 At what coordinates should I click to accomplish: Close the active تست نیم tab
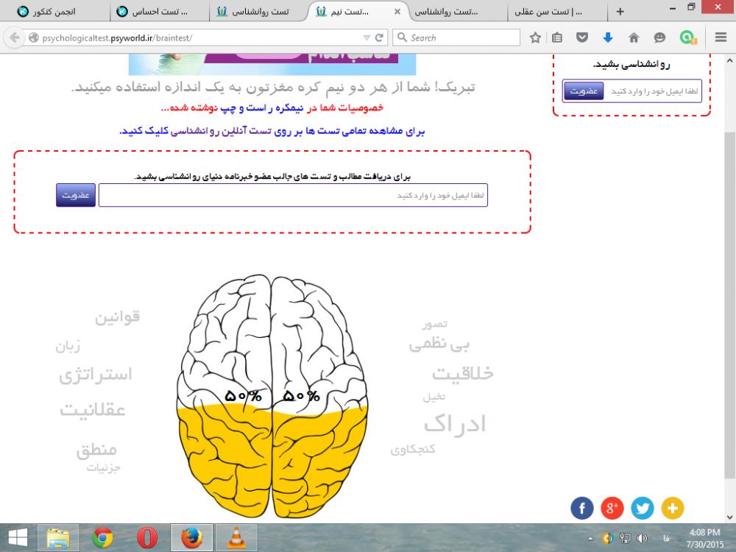point(397,11)
